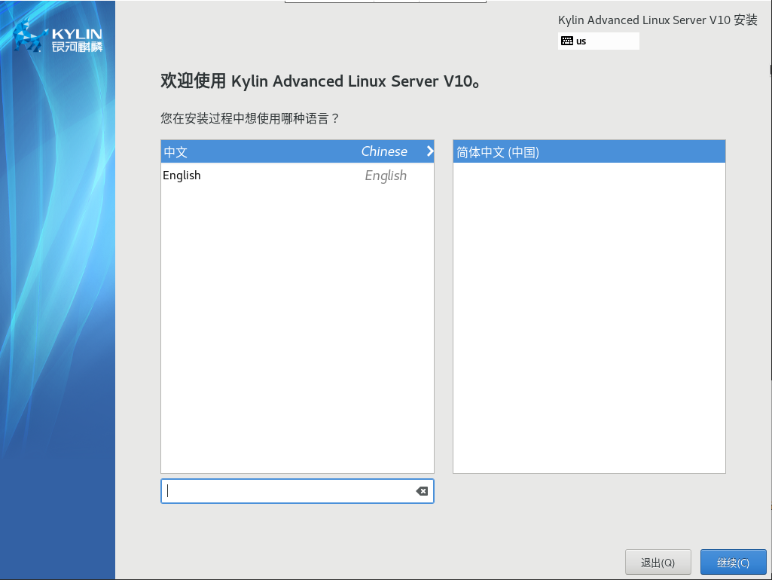Click the 银河麒麟 text under the KYLIN logo
The height and width of the screenshot is (580, 772).
[x=77, y=47]
